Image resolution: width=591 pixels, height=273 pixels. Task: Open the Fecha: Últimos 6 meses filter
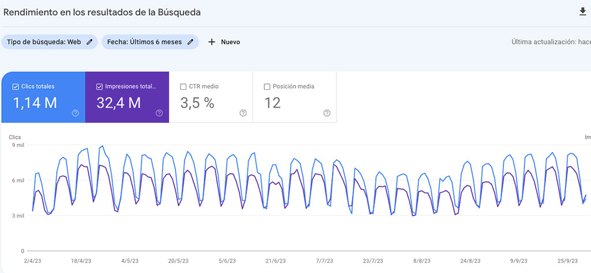tap(144, 42)
